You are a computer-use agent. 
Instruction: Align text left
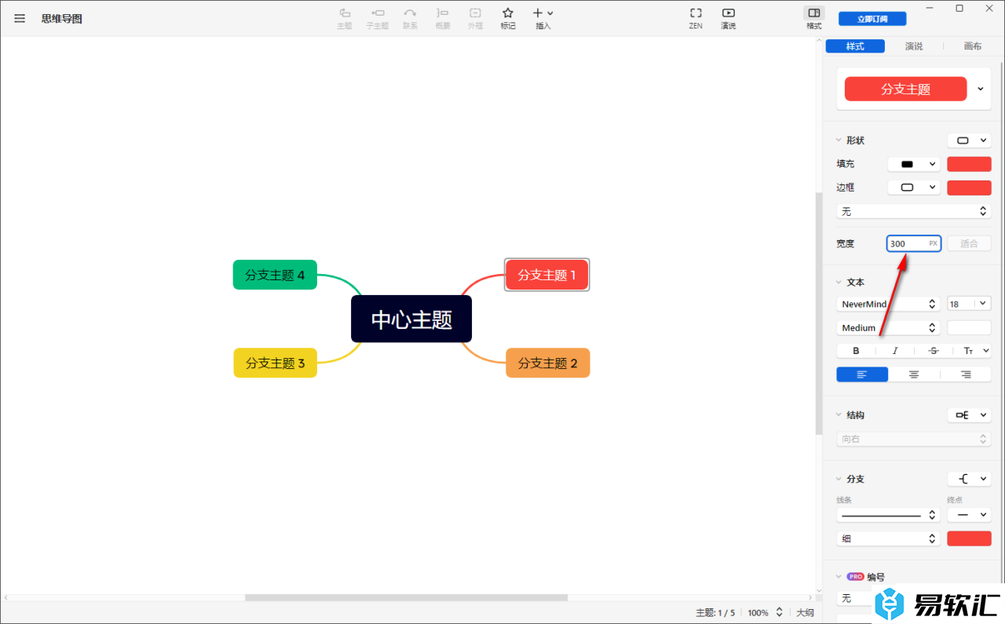862,374
